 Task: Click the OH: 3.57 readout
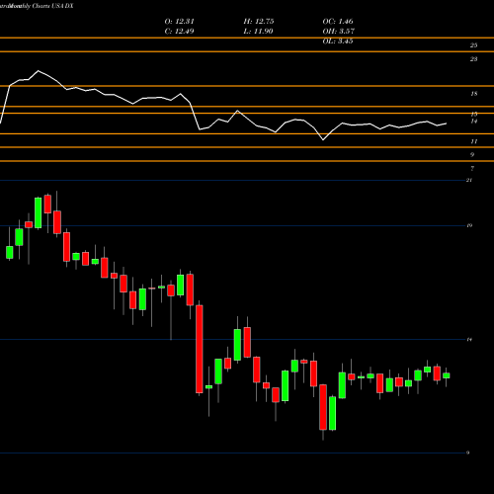pyautogui.click(x=339, y=32)
